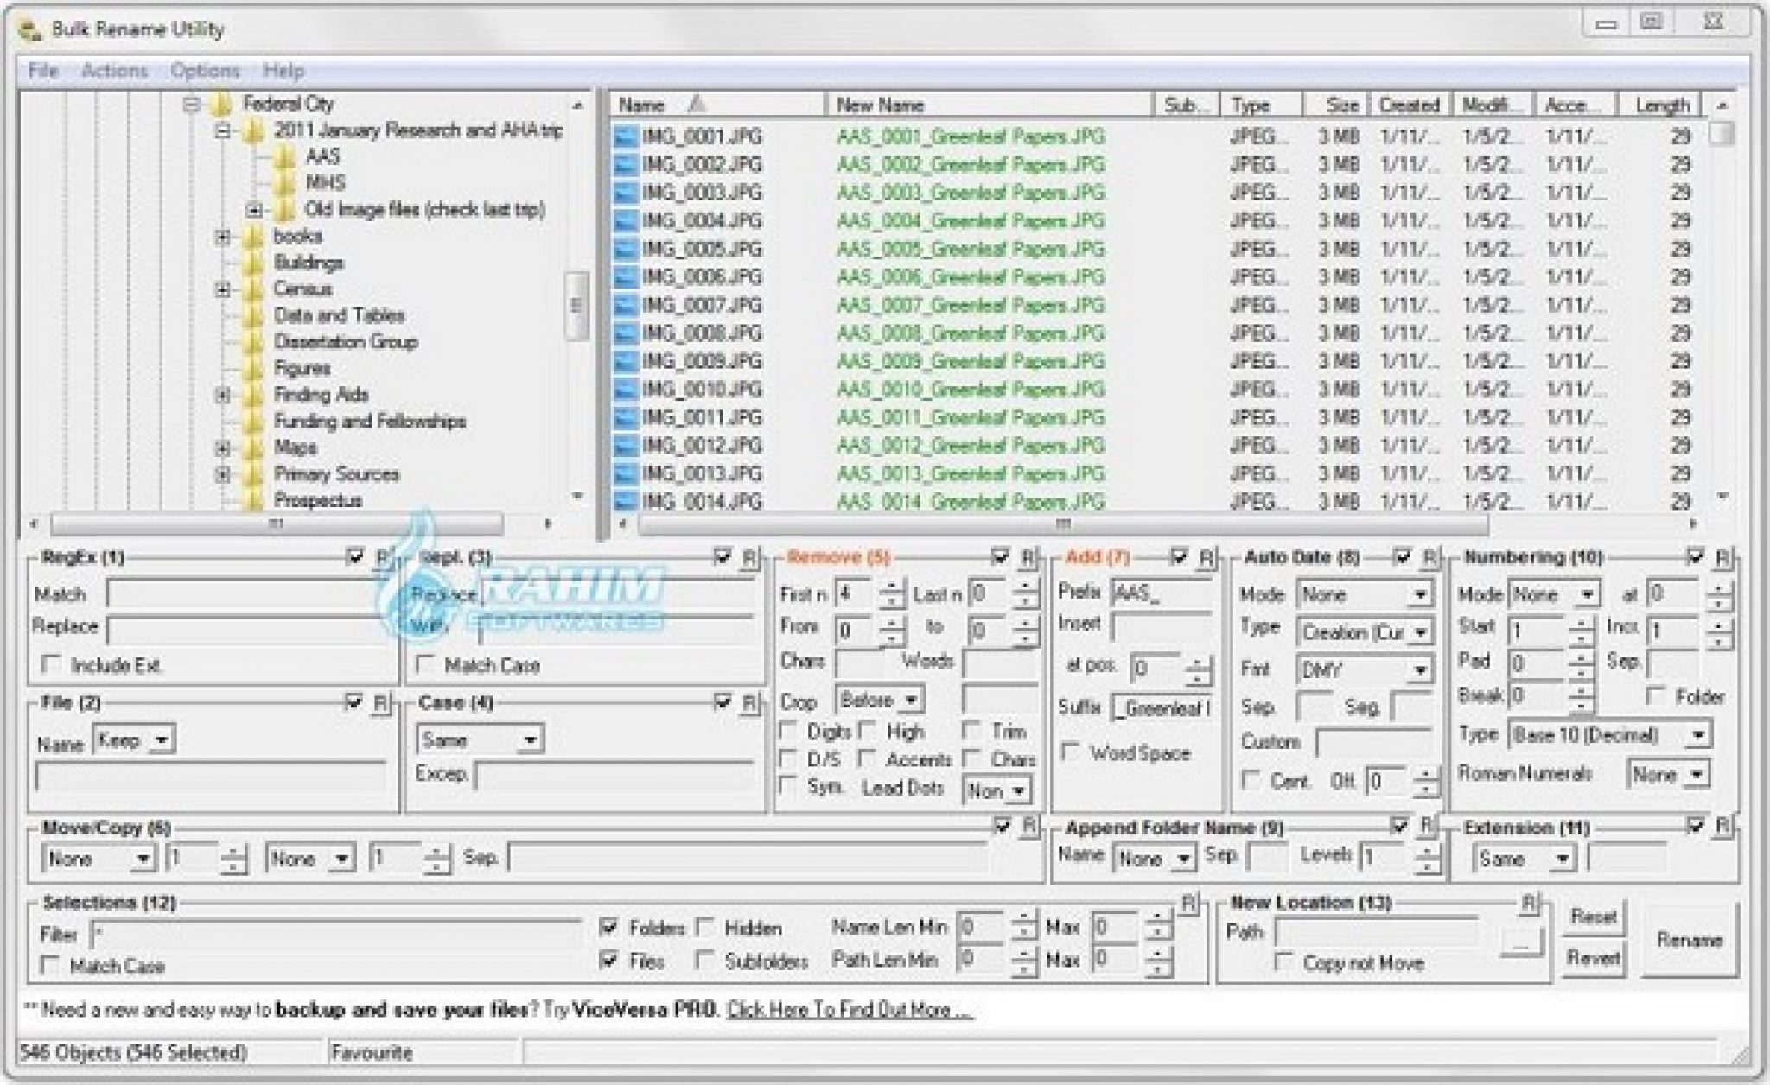The width and height of the screenshot is (1770, 1085).
Task: Click the Selections (12) reset R icon
Action: [x=1190, y=904]
